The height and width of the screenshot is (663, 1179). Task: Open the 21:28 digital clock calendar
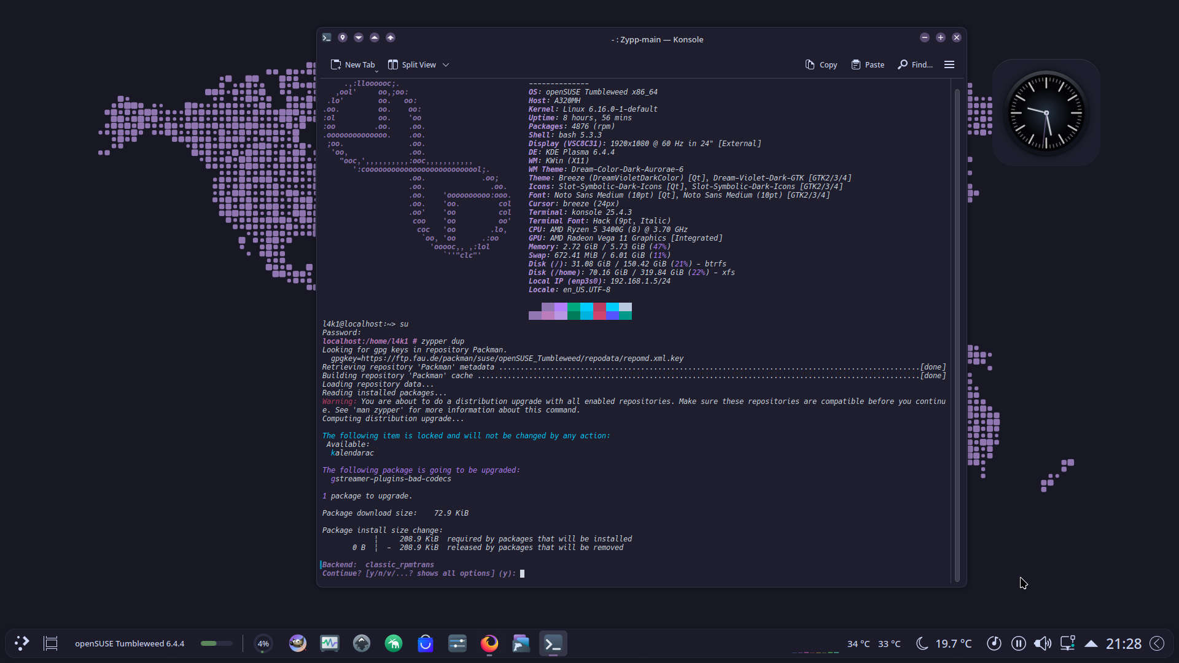click(1124, 643)
